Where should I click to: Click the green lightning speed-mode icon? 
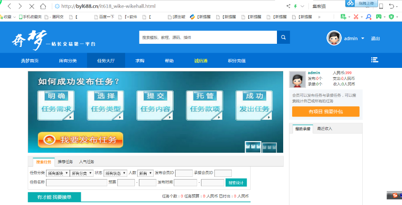tap(295, 6)
